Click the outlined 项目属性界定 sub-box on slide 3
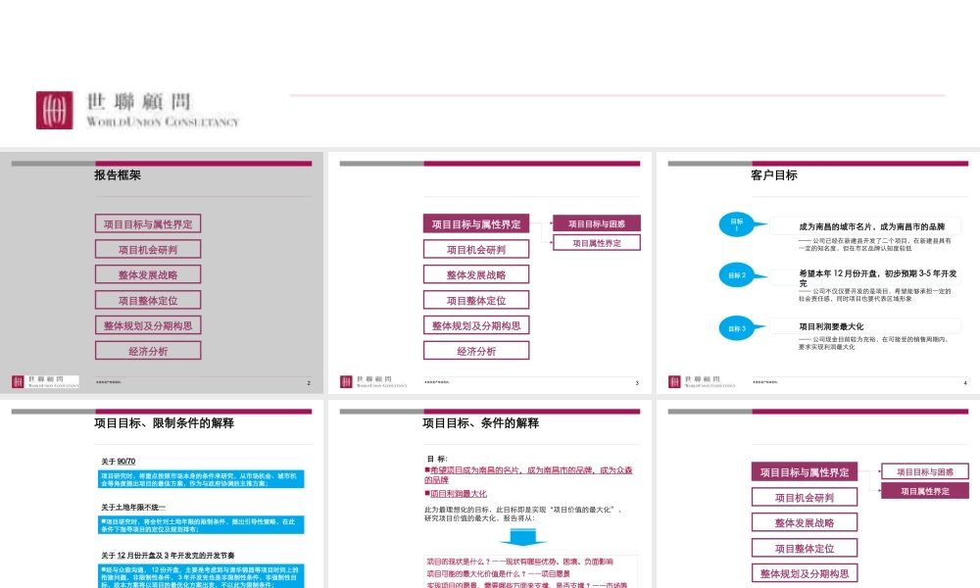Viewport: 980px width, 588px height. tap(597, 243)
